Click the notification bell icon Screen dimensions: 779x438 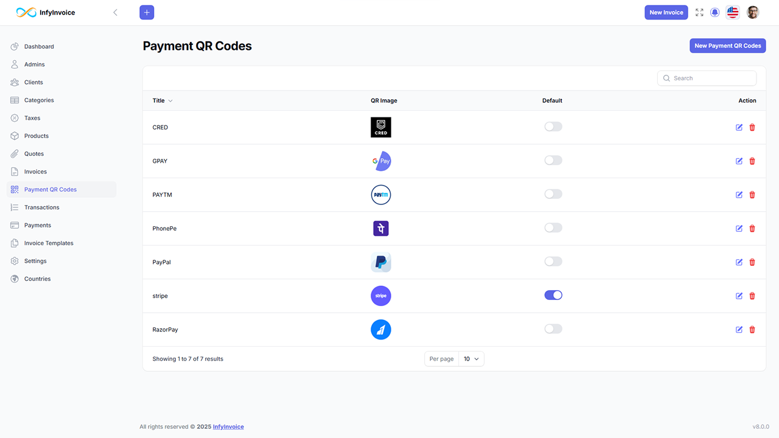pos(714,12)
